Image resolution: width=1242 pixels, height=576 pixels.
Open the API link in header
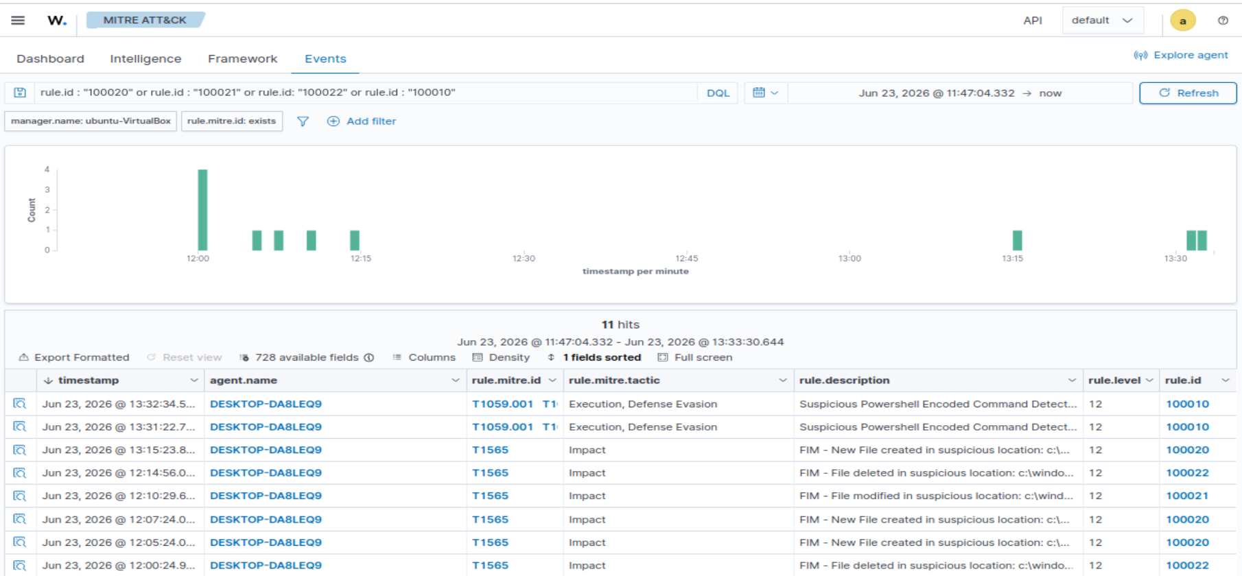click(1033, 21)
